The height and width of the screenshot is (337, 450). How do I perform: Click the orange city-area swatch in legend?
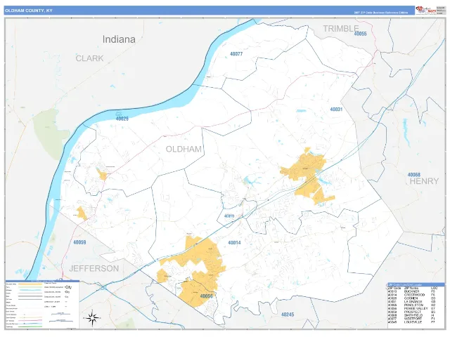30,284
